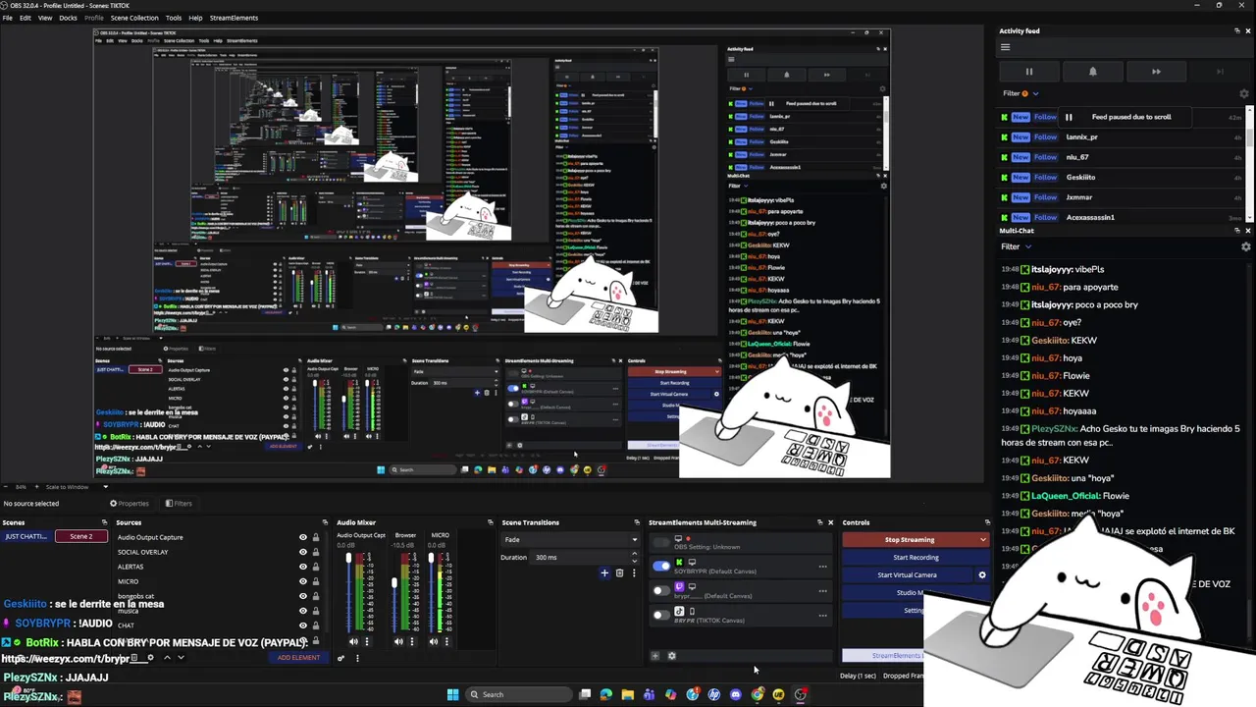Viewport: 1256px width, 707px height.
Task: Add a new scene transition
Action: coord(604,572)
